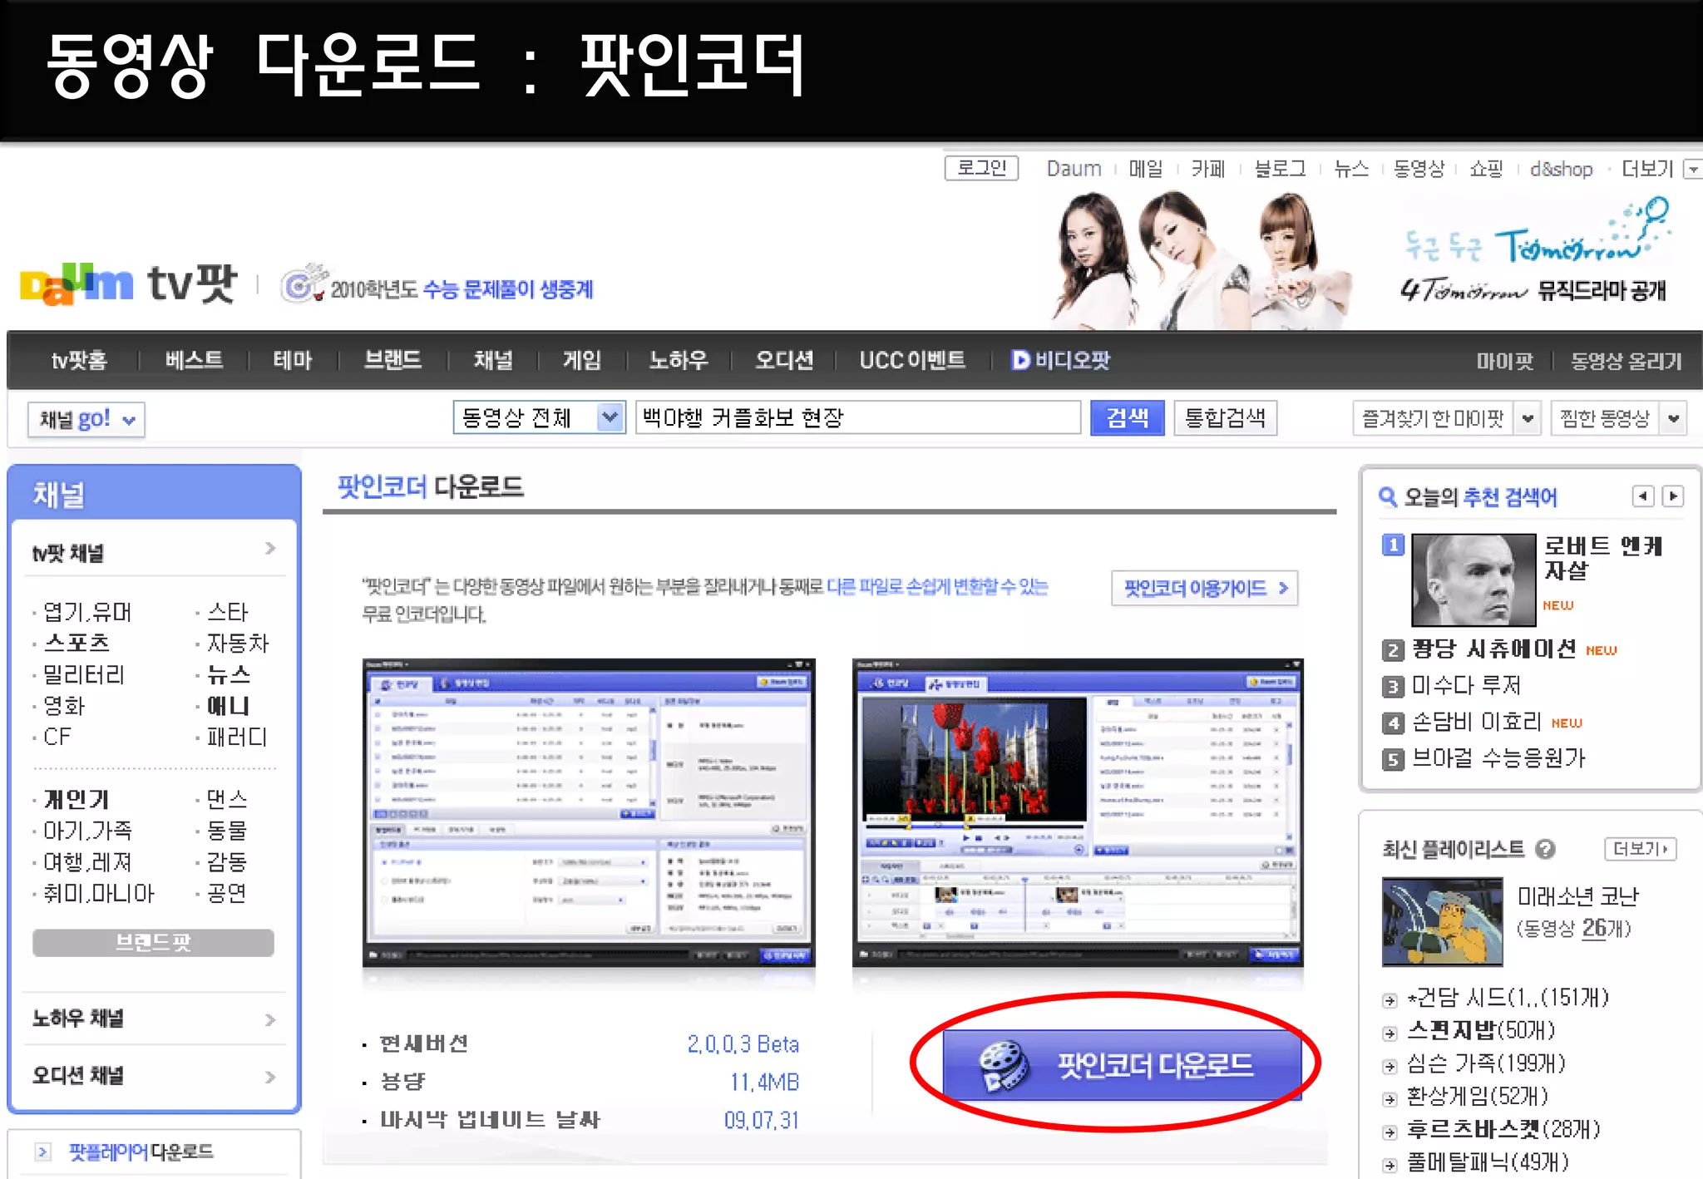This screenshot has width=1703, height=1179.
Task: Click the 블로그 link in top bar
Action: coord(1280,169)
